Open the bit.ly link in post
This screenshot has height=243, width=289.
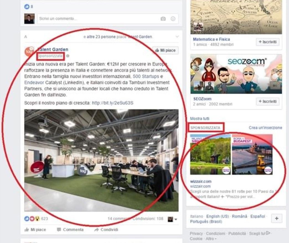(x=112, y=103)
